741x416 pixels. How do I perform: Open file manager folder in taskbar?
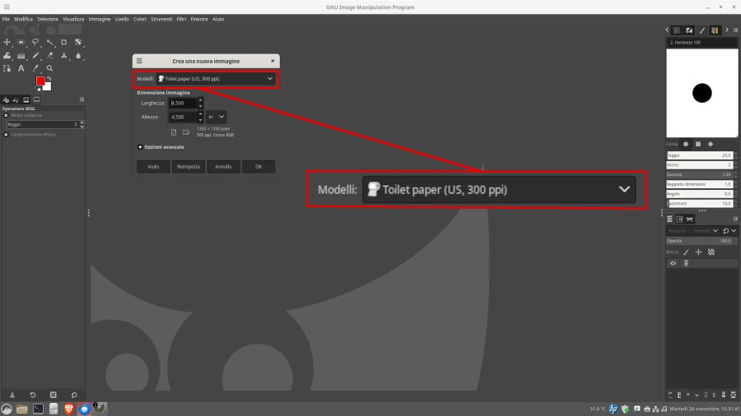tap(21, 409)
